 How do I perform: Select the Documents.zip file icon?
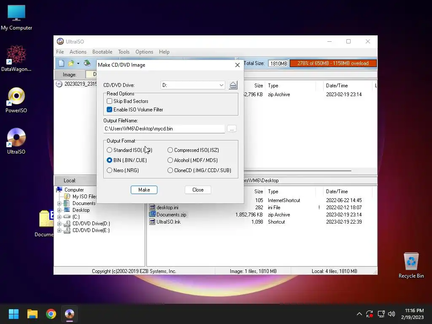152,214
